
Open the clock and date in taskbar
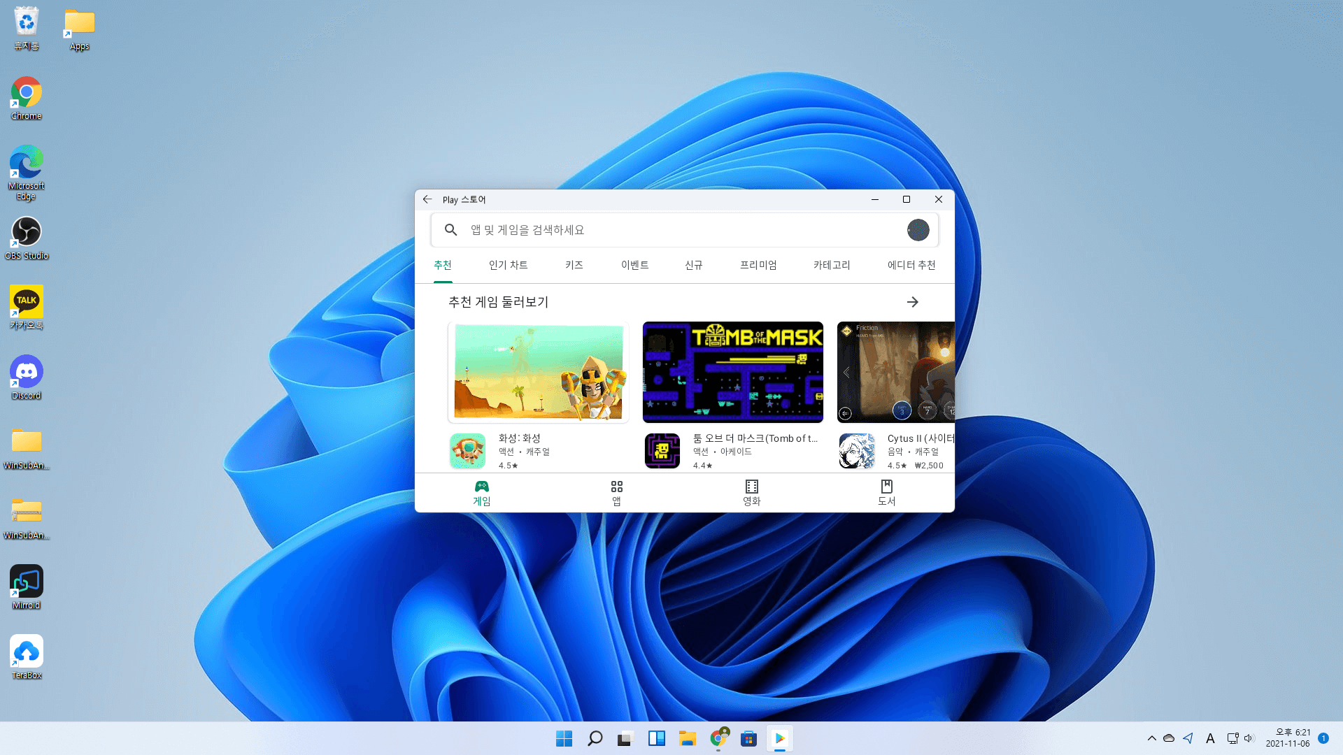point(1288,738)
